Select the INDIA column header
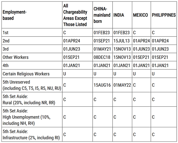This screenshot has width=178, height=143. (x=119, y=15)
